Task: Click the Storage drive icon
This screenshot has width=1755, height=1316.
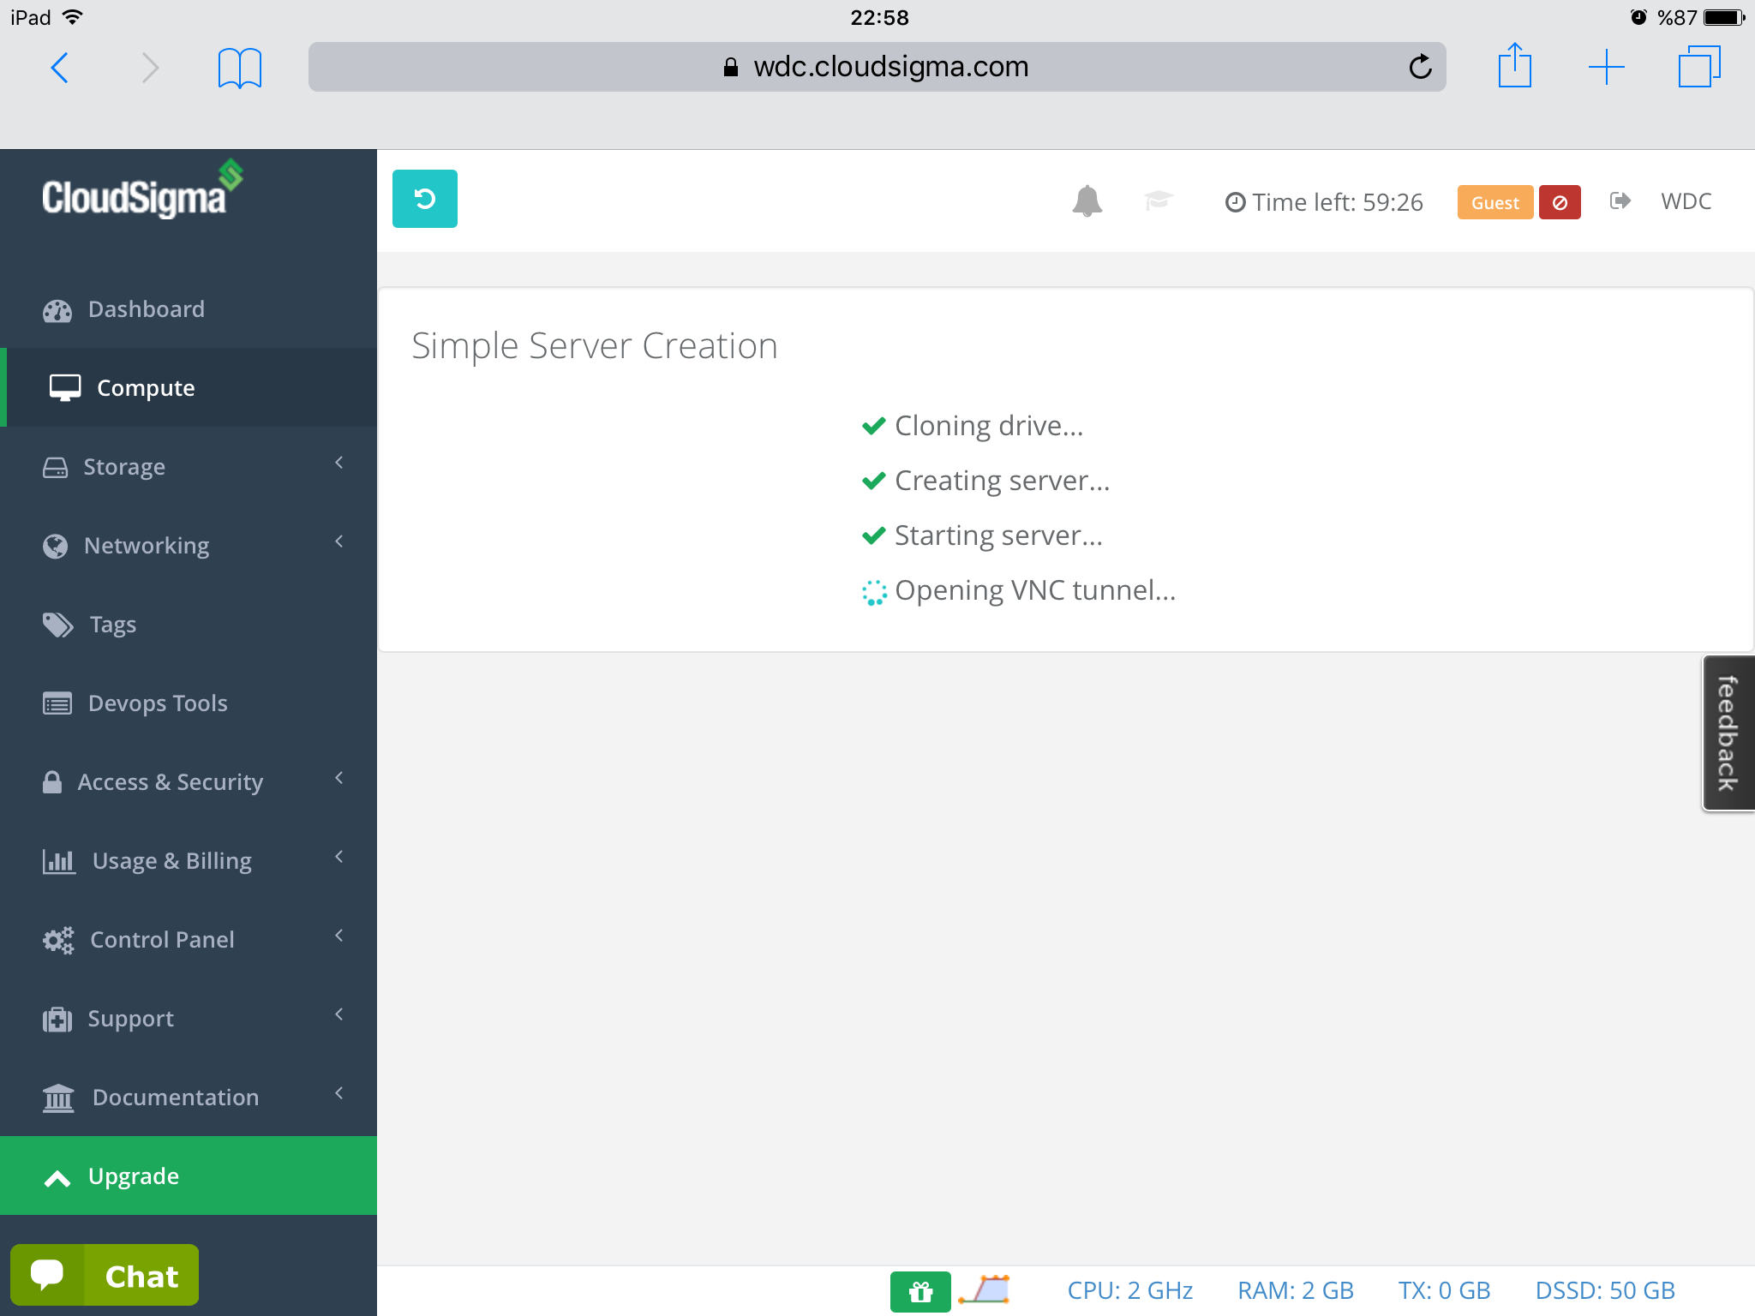Action: [x=55, y=467]
